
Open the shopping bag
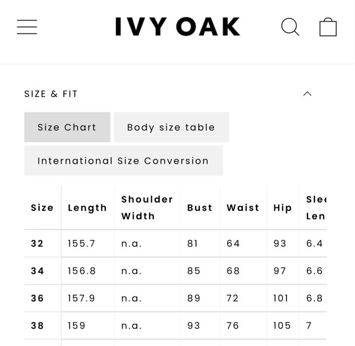[328, 27]
